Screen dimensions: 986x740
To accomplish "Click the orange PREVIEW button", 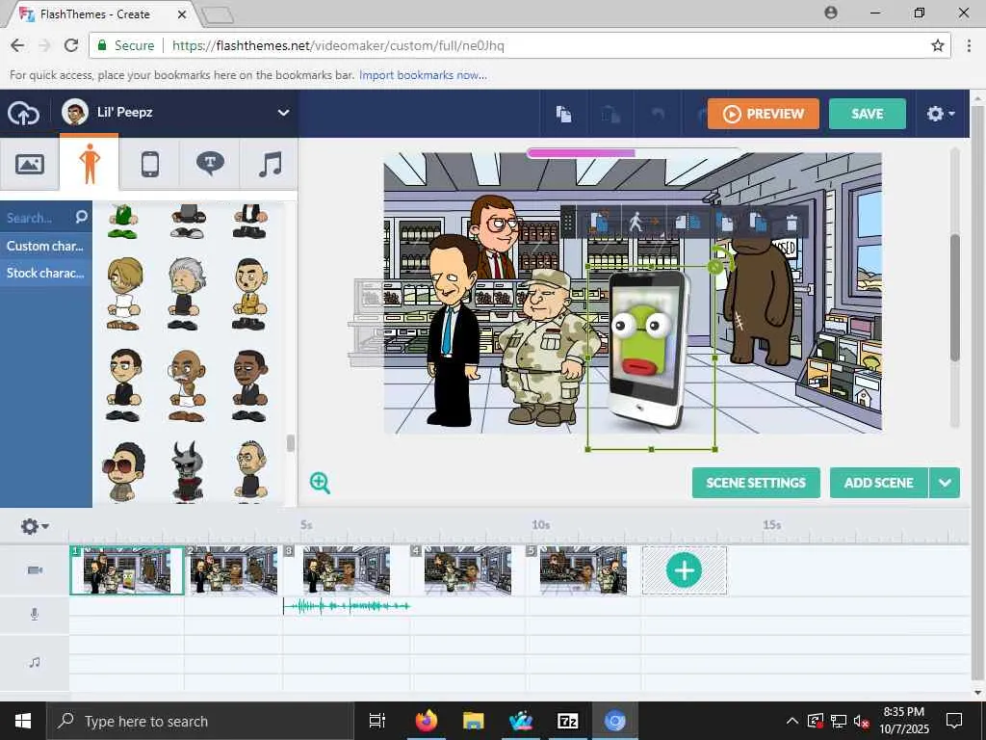I will click(764, 114).
